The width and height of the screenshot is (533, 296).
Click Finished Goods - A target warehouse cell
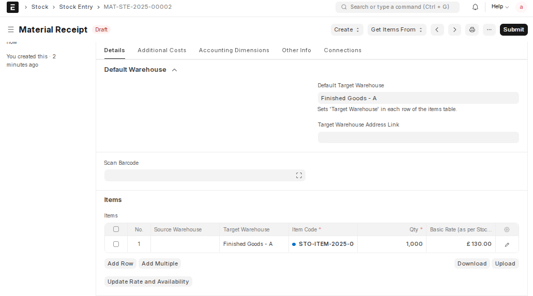click(254, 244)
